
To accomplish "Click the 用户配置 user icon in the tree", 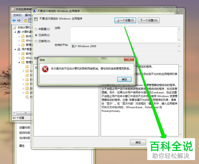I will coord(19,49).
